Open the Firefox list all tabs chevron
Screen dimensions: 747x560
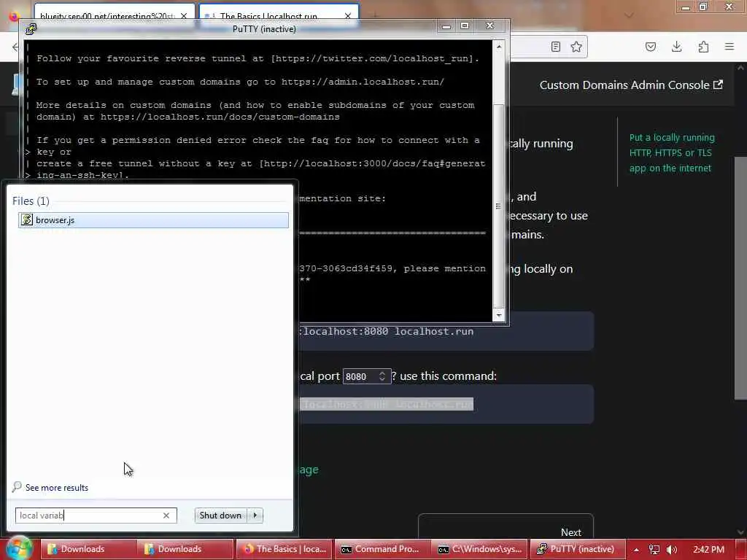point(629,16)
